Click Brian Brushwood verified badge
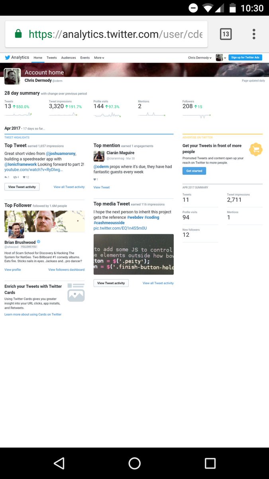This screenshot has height=479, width=269. (39, 242)
